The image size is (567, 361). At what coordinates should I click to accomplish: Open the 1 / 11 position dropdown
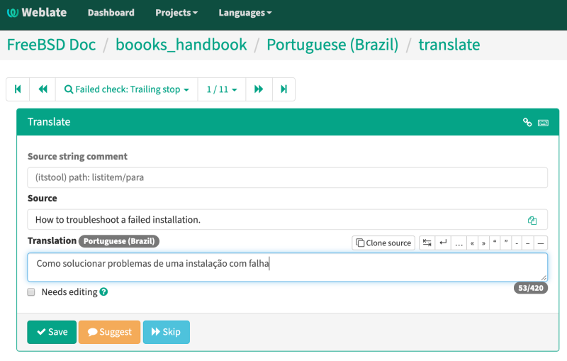tap(222, 89)
